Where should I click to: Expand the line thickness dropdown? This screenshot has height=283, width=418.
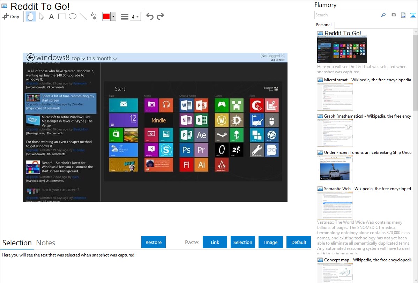[135, 16]
